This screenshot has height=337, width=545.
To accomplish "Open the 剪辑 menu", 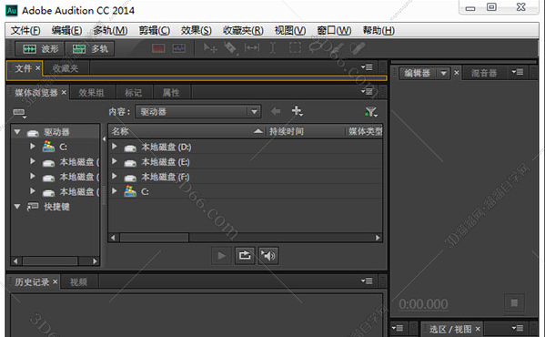I will 155,31.
